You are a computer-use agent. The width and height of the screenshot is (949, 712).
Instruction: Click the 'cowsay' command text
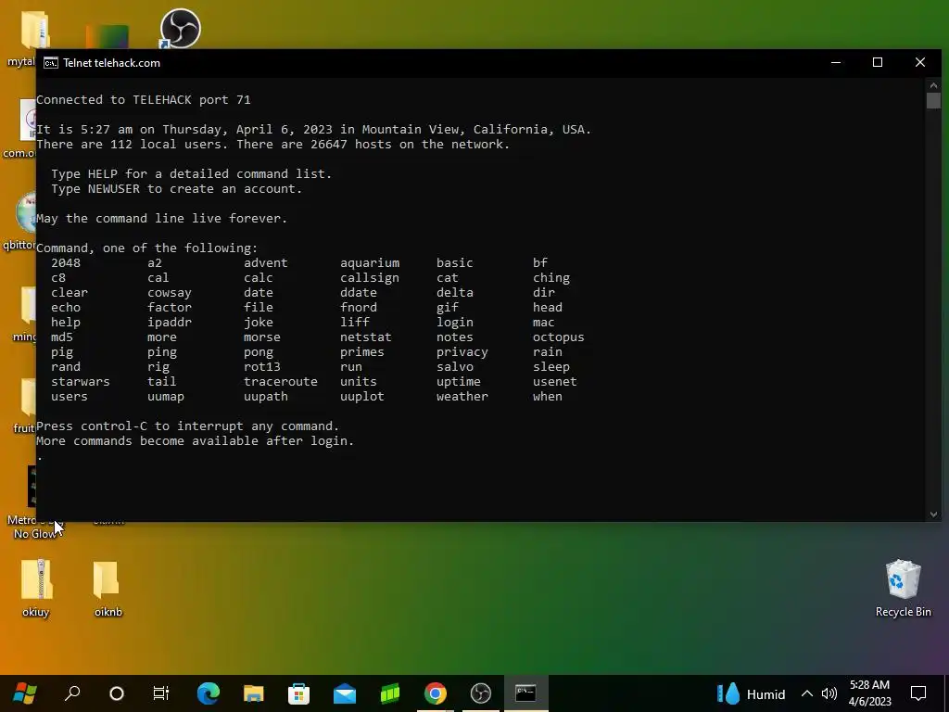[x=170, y=293]
